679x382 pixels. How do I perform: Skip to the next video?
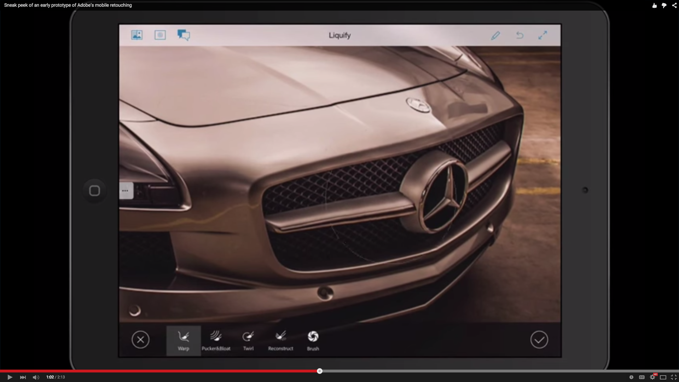pyautogui.click(x=23, y=377)
